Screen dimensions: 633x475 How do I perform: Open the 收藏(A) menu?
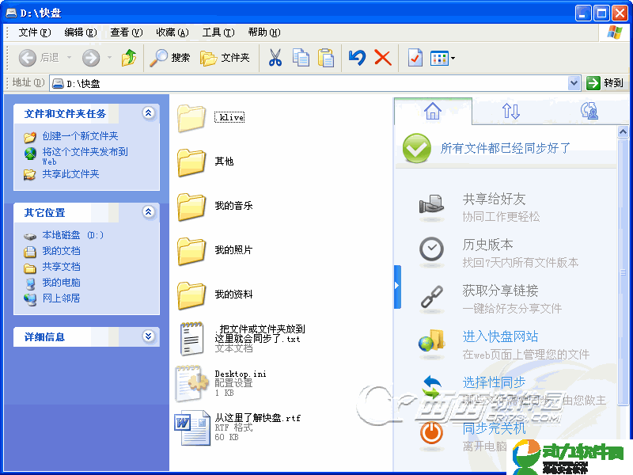click(x=172, y=32)
